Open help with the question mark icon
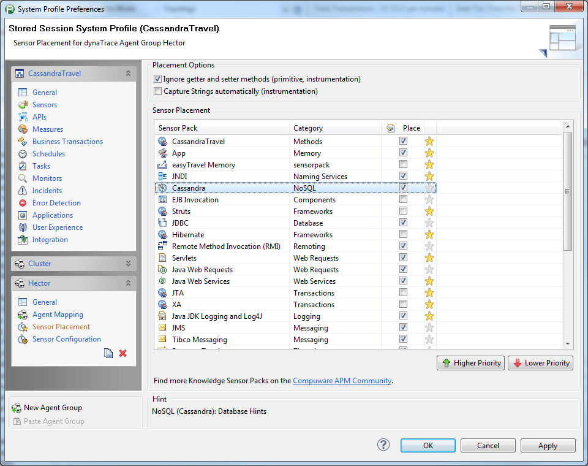This screenshot has height=466, width=588. click(x=383, y=445)
